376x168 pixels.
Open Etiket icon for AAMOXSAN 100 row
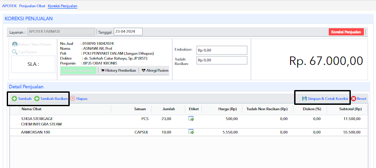coord(191,132)
